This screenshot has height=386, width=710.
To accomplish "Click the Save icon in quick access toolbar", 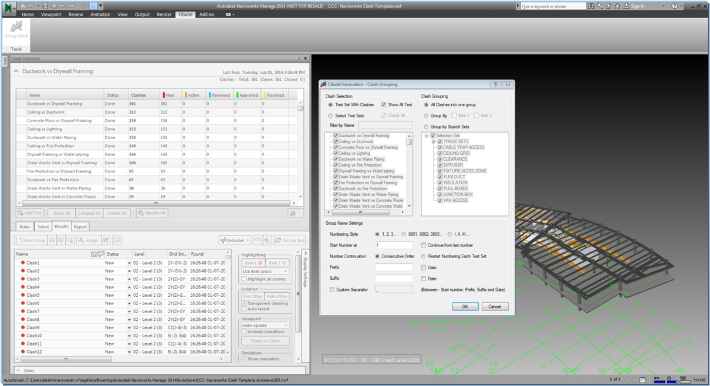I will click(x=45, y=6).
